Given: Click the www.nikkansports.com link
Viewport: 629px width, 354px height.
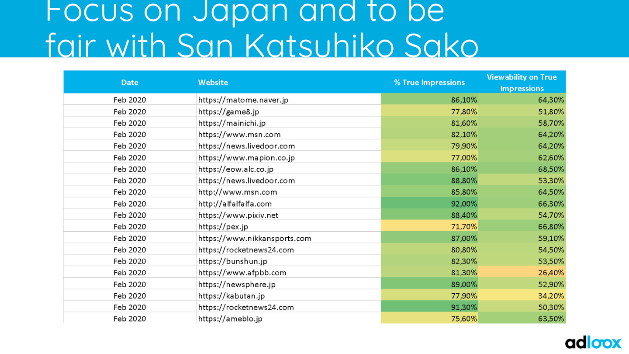Looking at the screenshot, I should pos(255,238).
